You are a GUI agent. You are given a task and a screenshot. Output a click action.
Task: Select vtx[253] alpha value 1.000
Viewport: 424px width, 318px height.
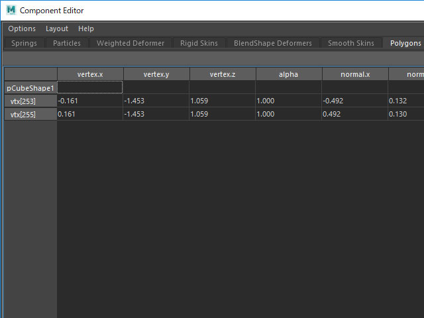click(x=288, y=101)
